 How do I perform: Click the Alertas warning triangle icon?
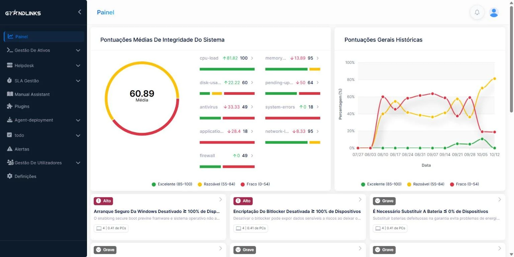tap(10, 149)
